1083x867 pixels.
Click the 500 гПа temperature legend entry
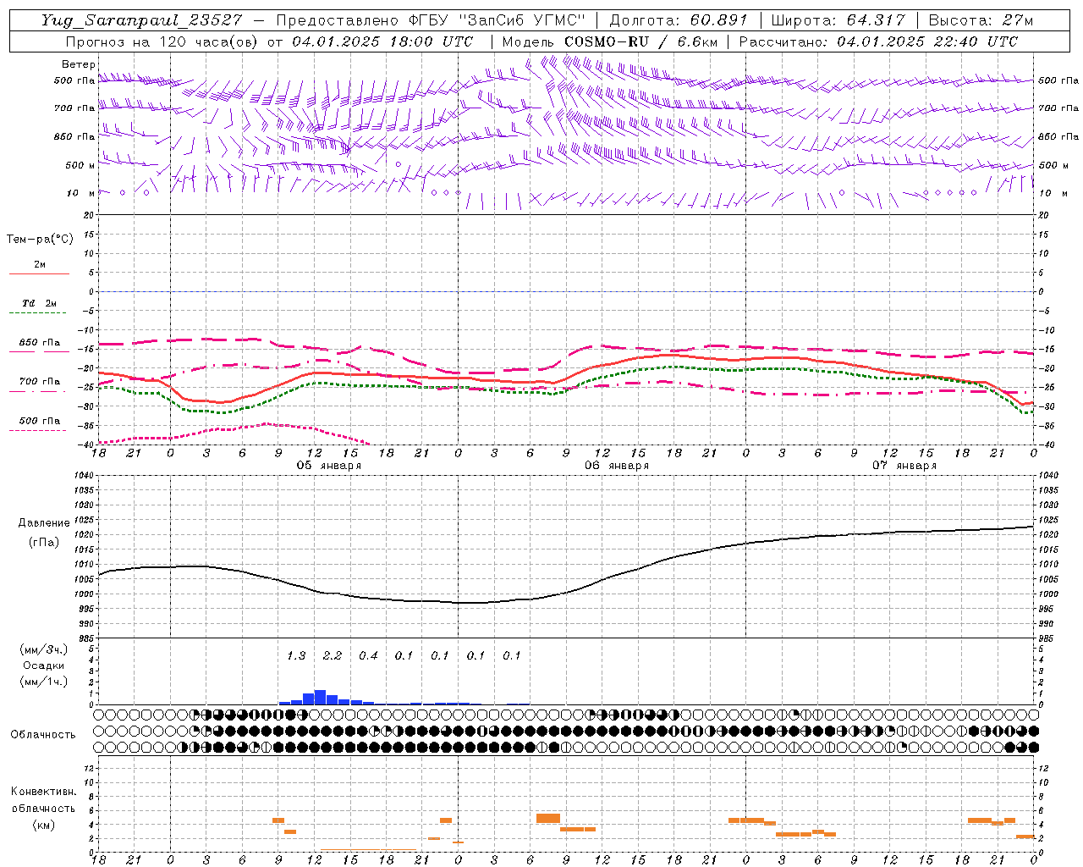40,421
